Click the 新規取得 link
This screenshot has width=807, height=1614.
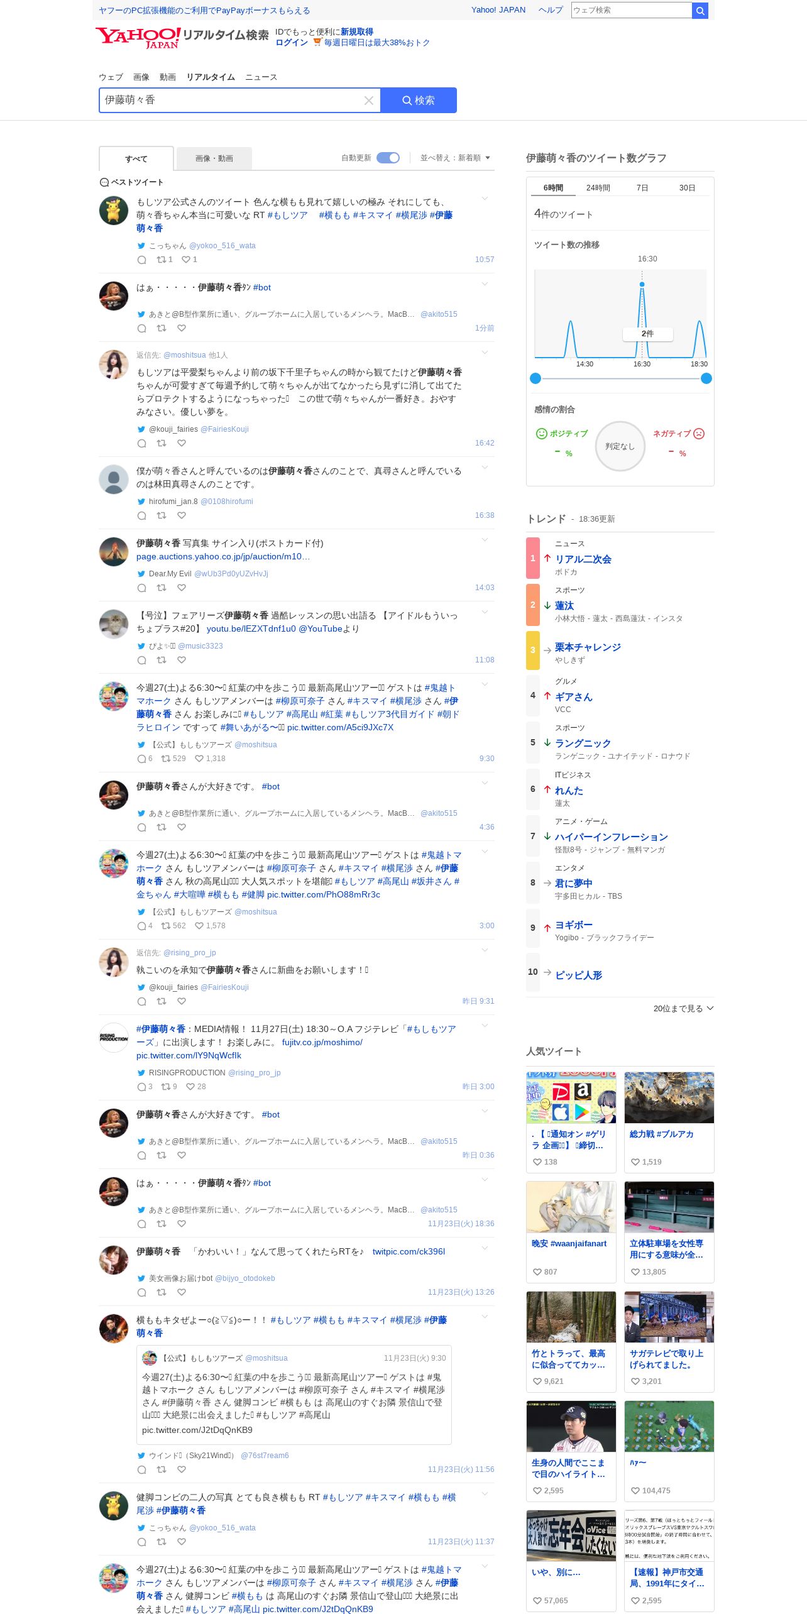tap(357, 31)
